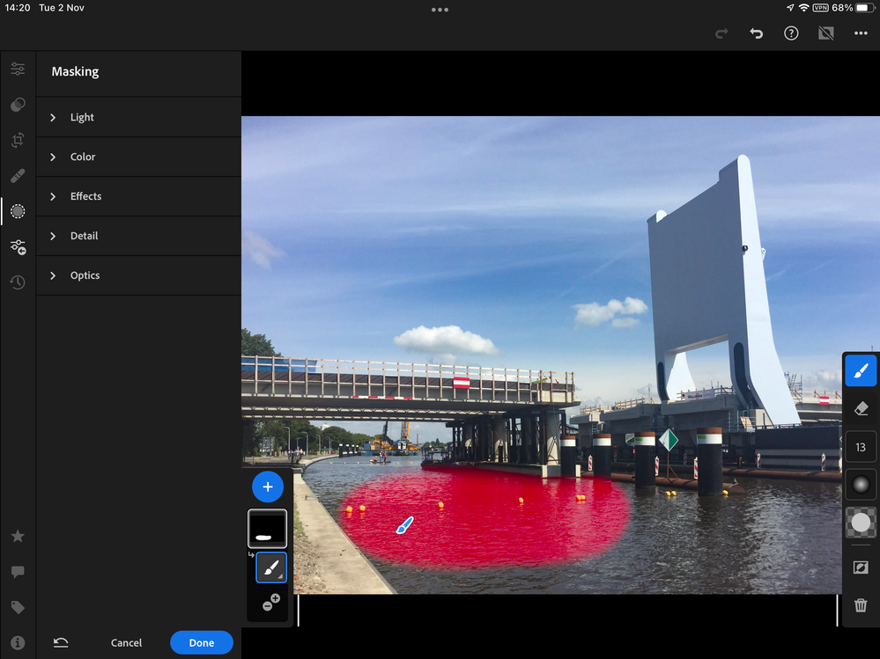Screen dimensions: 880x659
Task: Expand the Optics section
Action: tap(138, 275)
